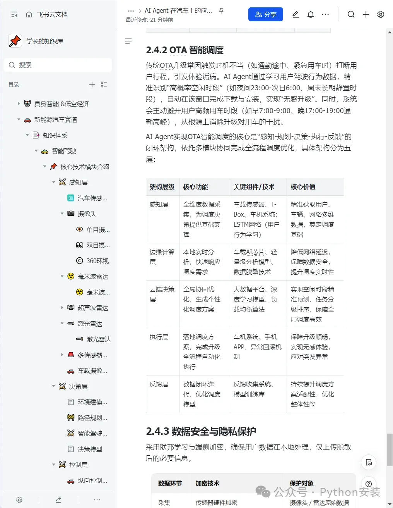This screenshot has width=393, height=508.
Task: Click the 分享 share button
Action: point(266,14)
